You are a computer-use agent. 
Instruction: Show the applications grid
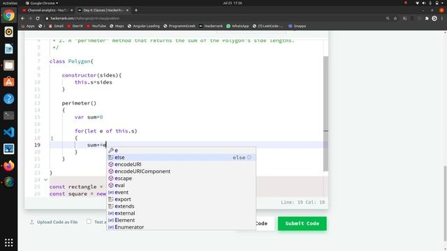point(8,243)
